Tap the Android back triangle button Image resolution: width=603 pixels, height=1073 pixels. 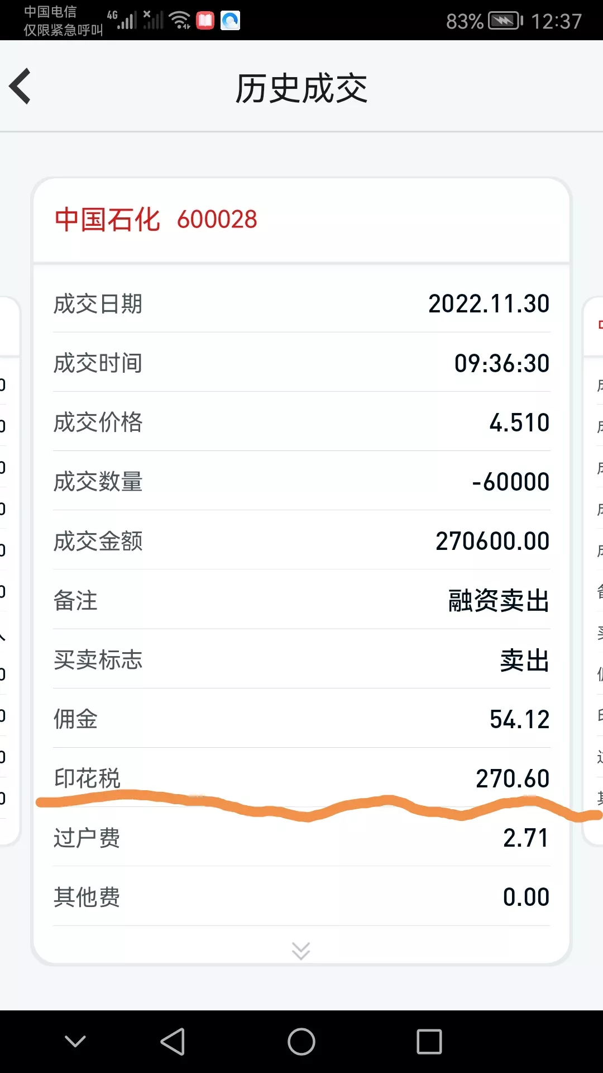point(173,1042)
